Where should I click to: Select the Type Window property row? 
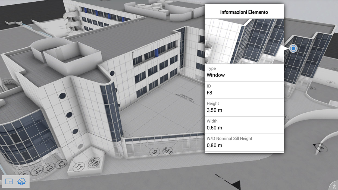pos(244,72)
